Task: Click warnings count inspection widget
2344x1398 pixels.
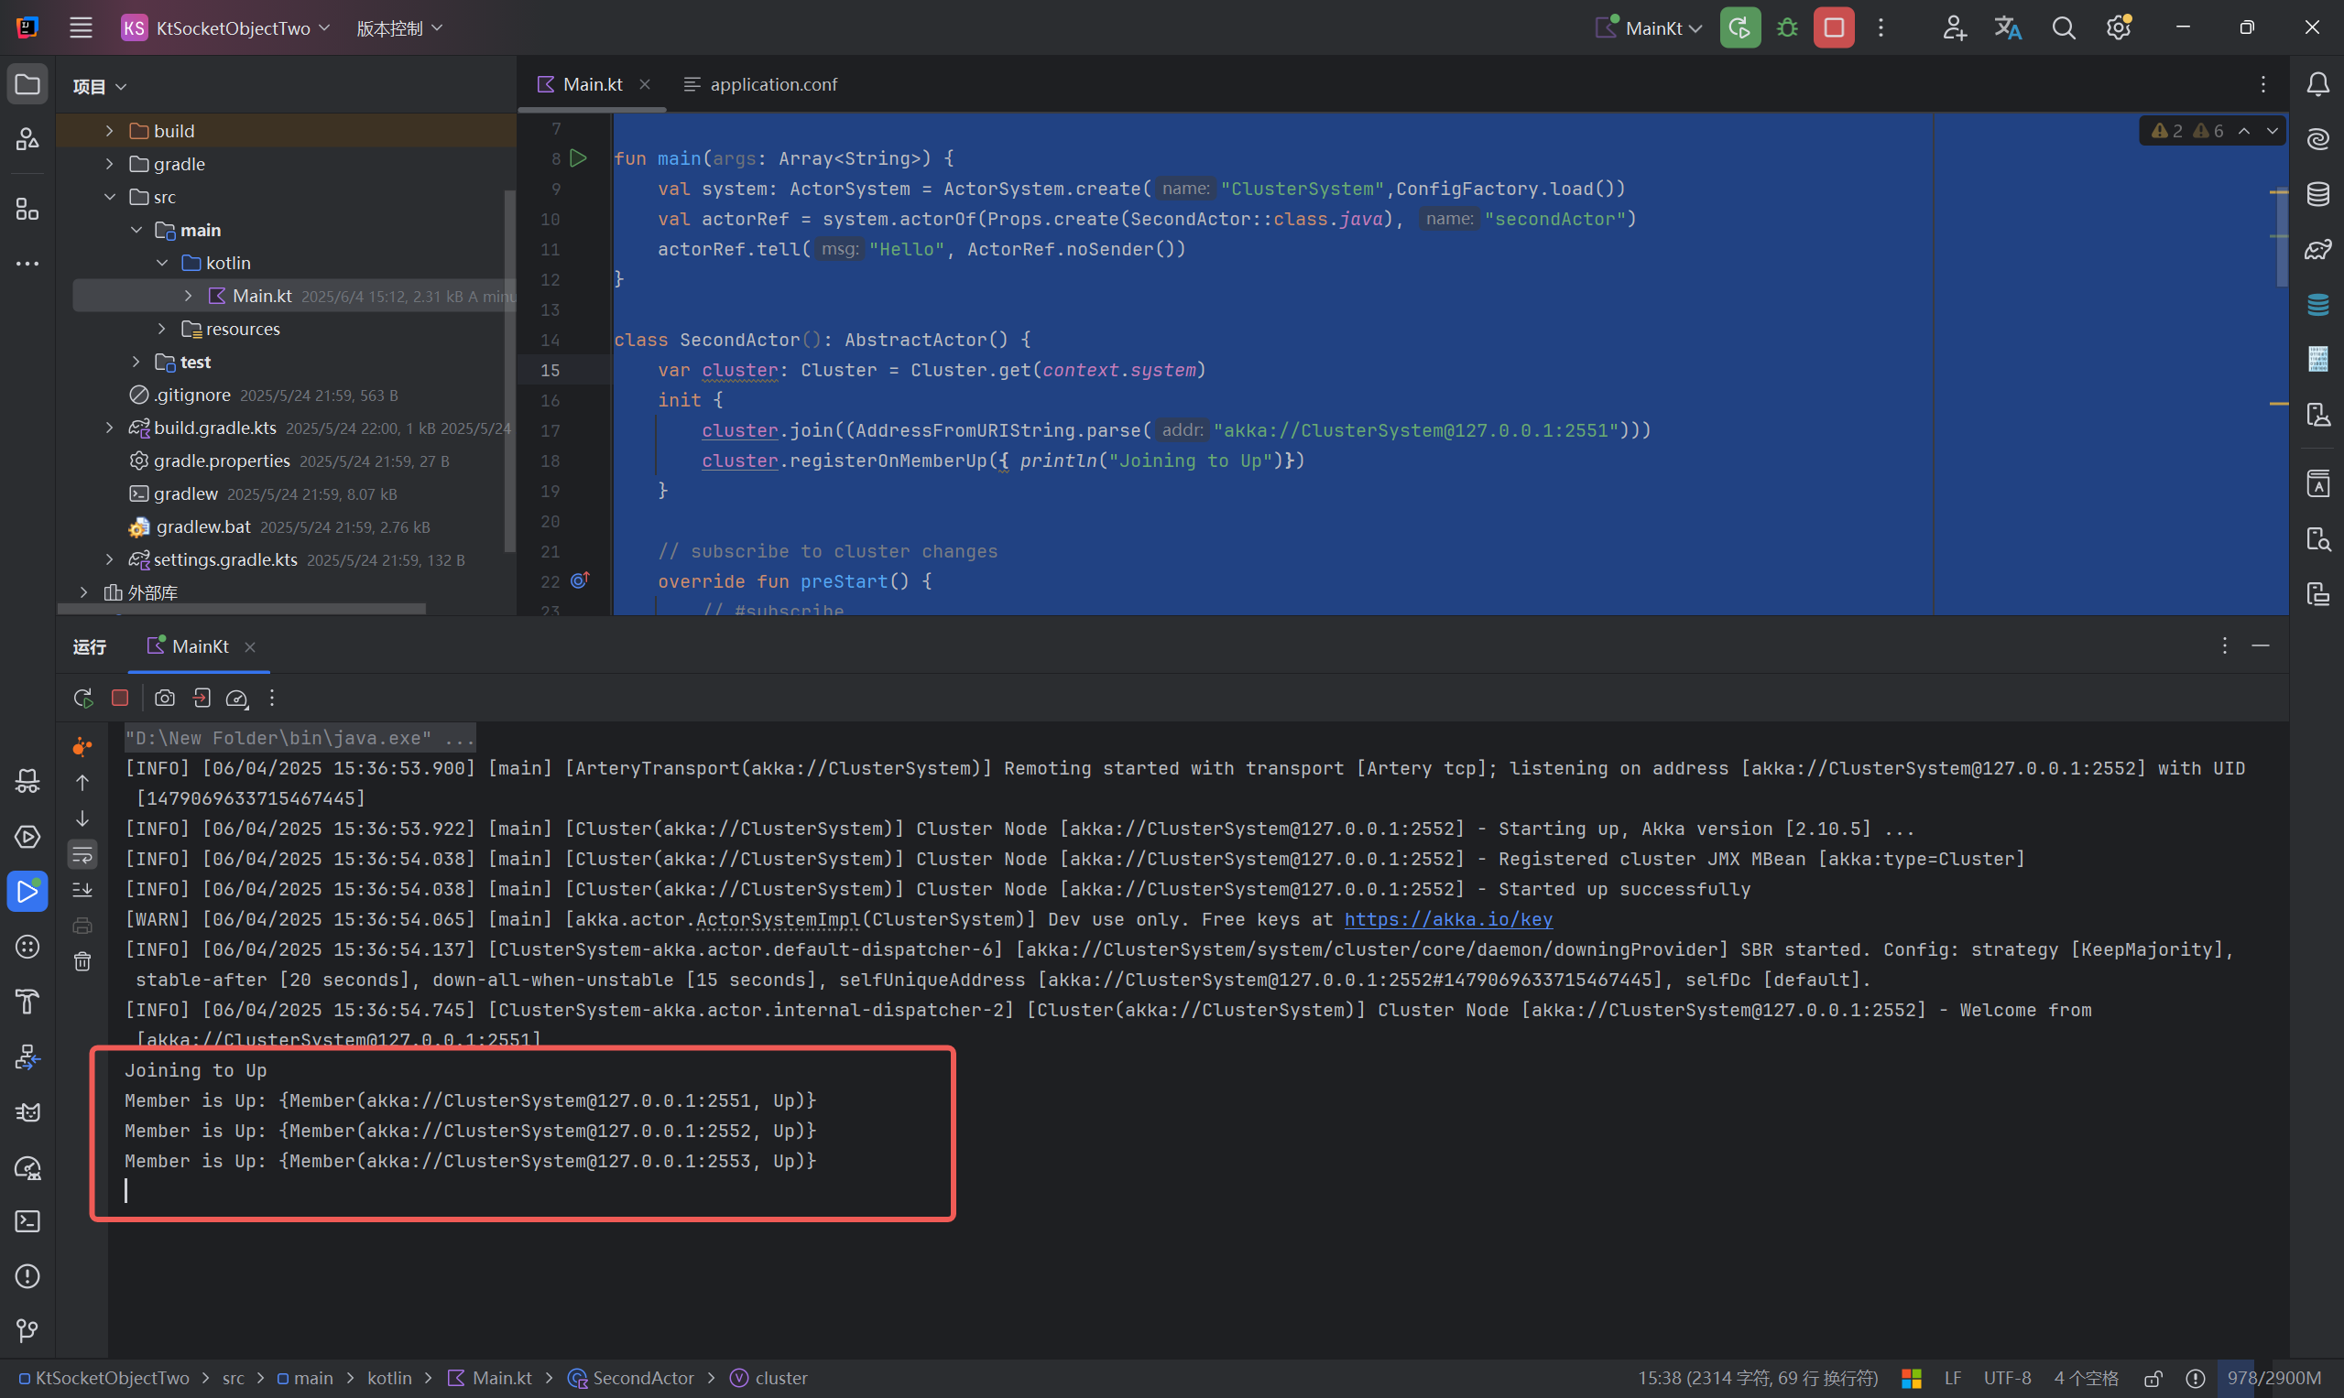Action: coord(2186,131)
